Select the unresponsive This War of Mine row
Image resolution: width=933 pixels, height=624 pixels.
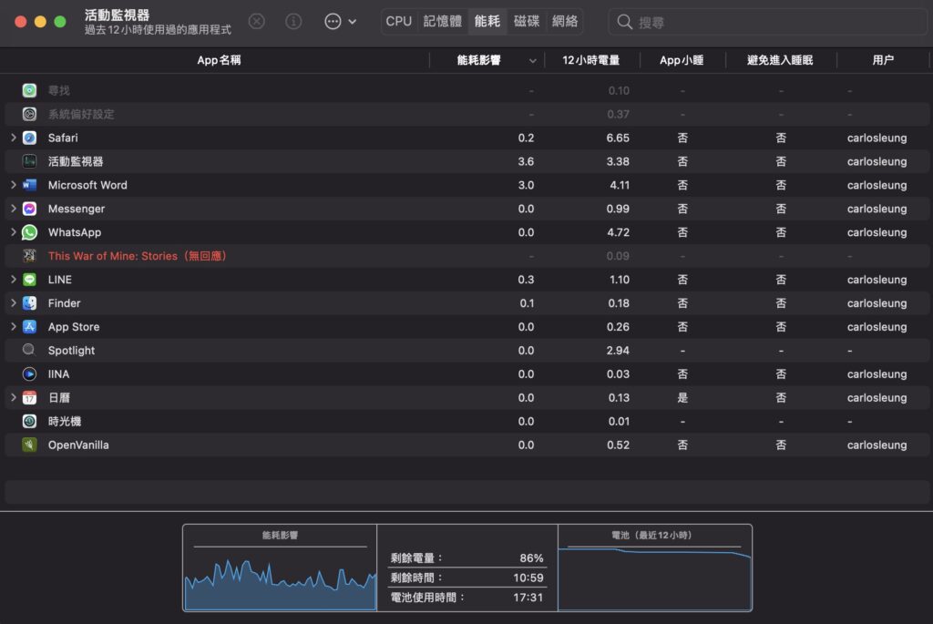(137, 256)
